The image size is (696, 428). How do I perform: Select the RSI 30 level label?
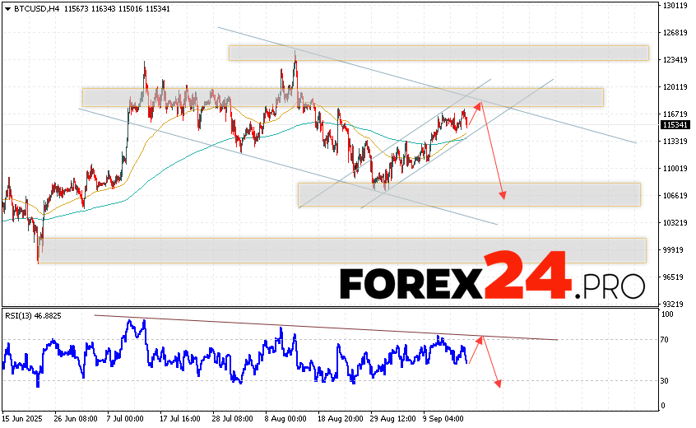click(665, 380)
